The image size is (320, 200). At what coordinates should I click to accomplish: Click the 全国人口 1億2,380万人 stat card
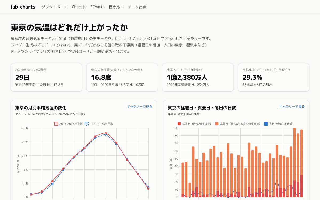tap(198, 77)
